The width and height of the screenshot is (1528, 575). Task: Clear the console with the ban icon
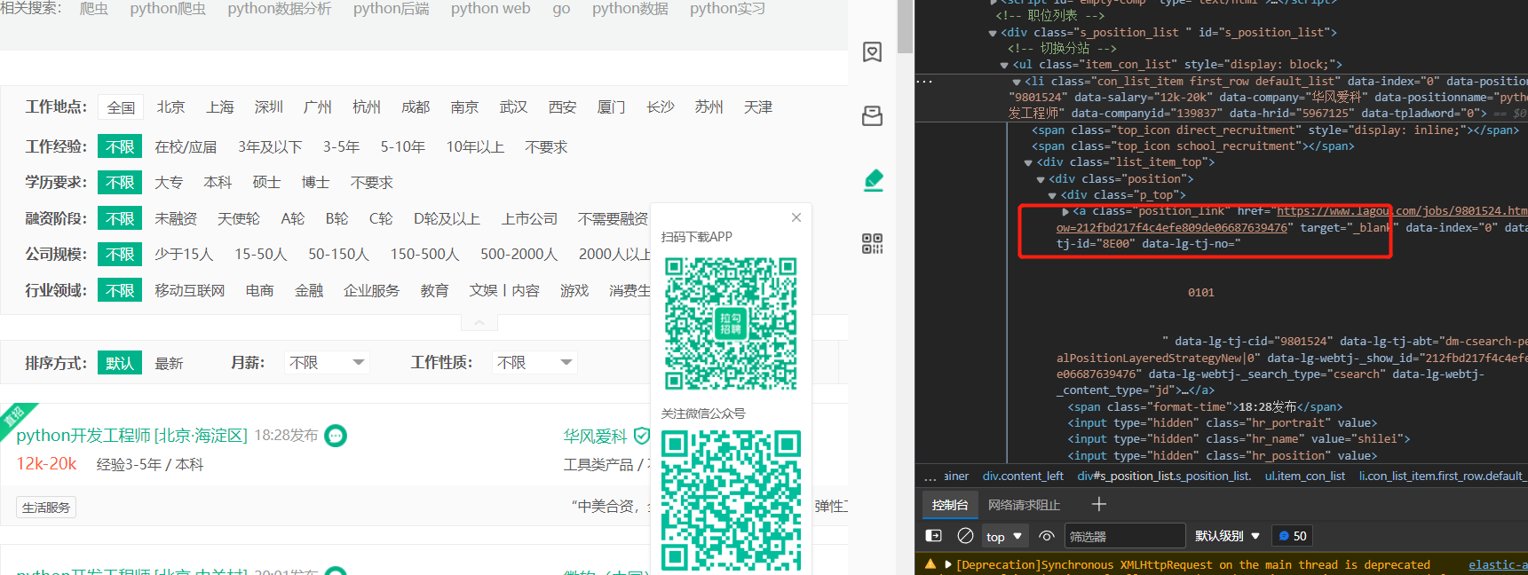tap(966, 536)
